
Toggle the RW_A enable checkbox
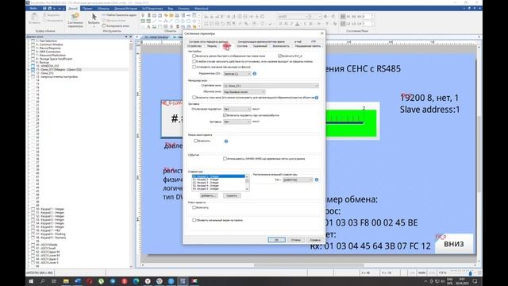coord(279,56)
